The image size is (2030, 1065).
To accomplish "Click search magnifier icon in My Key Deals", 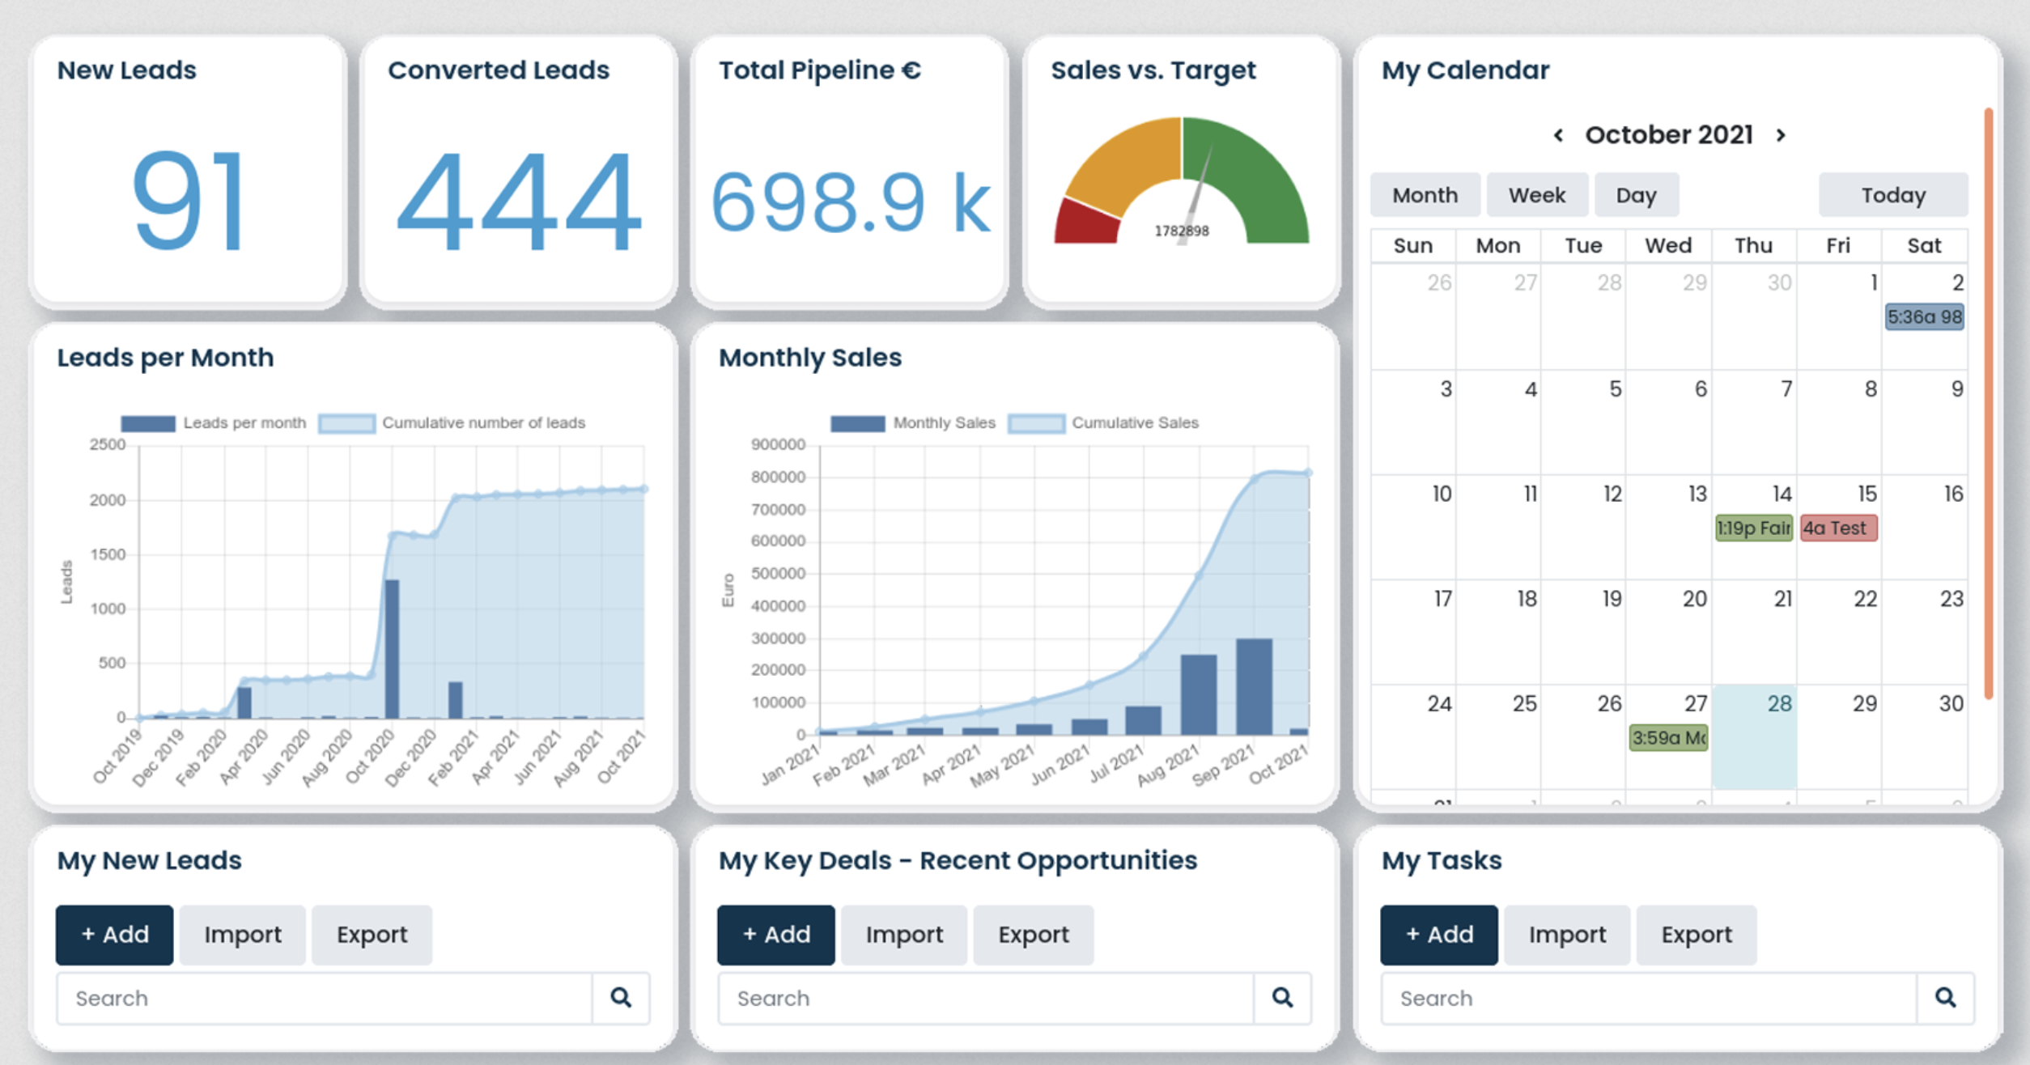I will tap(1282, 998).
